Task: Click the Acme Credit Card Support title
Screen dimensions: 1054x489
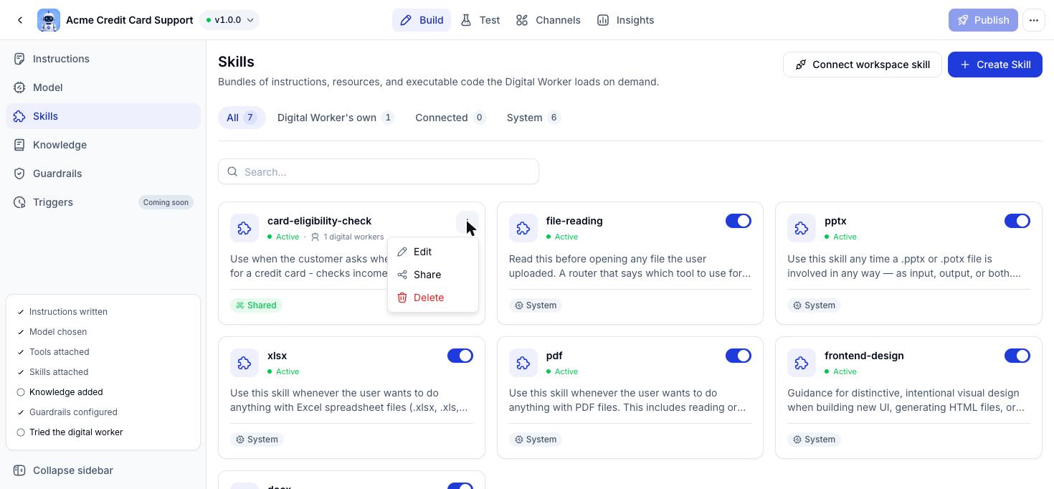Action: coord(129,20)
